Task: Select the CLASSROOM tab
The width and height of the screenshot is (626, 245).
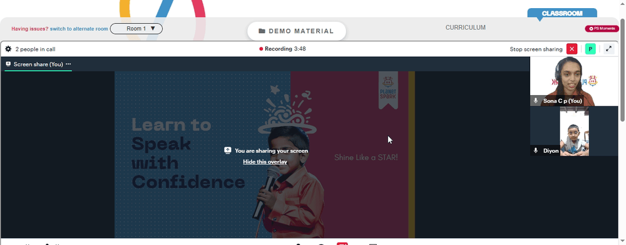Action: pos(562,14)
